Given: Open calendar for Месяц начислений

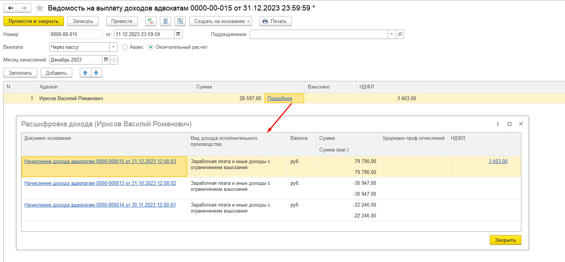Looking at the screenshot, I should pyautogui.click(x=106, y=60).
